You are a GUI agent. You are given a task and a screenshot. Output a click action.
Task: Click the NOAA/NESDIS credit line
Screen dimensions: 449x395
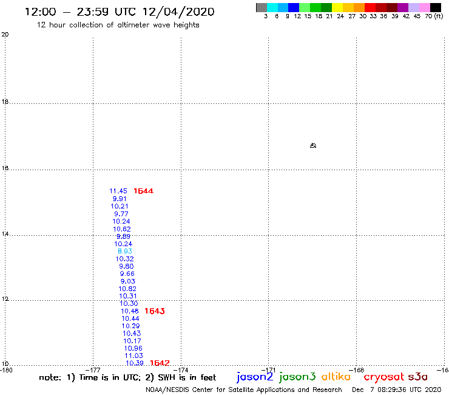pos(244,390)
